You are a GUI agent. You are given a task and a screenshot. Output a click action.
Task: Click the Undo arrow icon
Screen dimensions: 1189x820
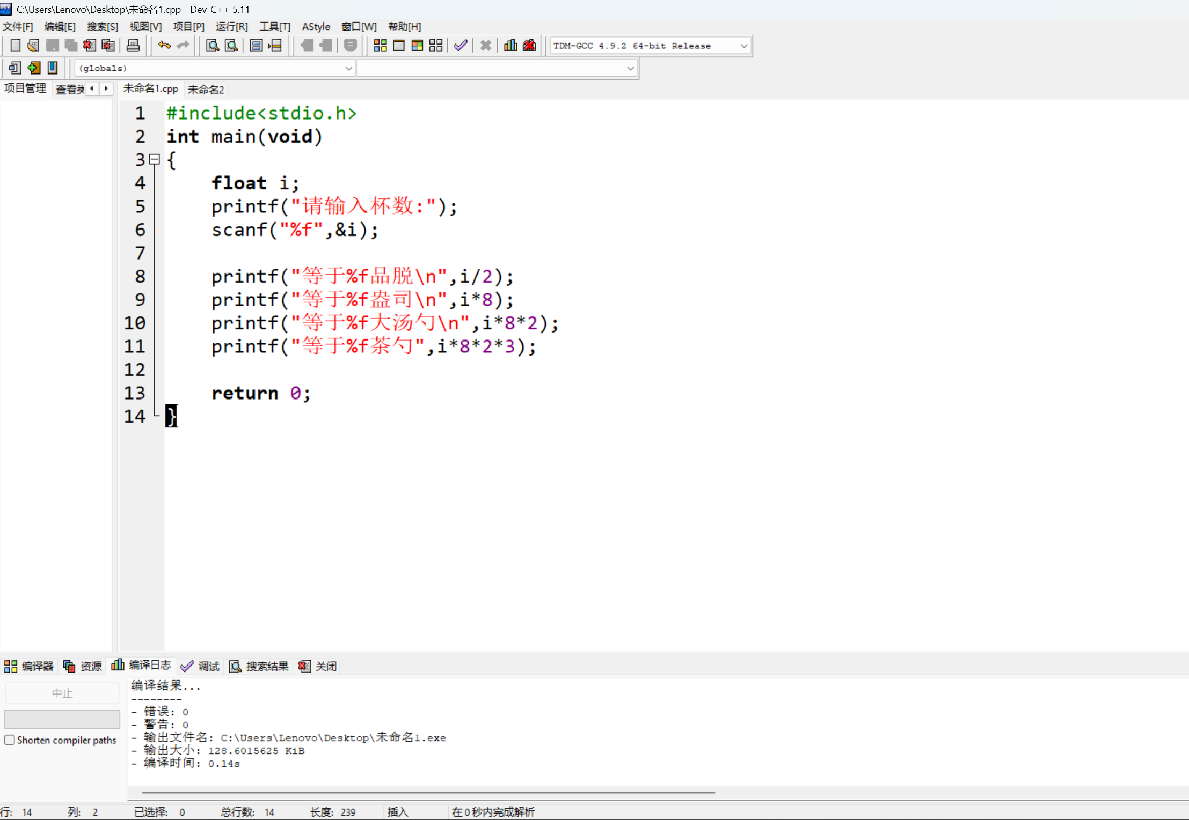coord(164,46)
